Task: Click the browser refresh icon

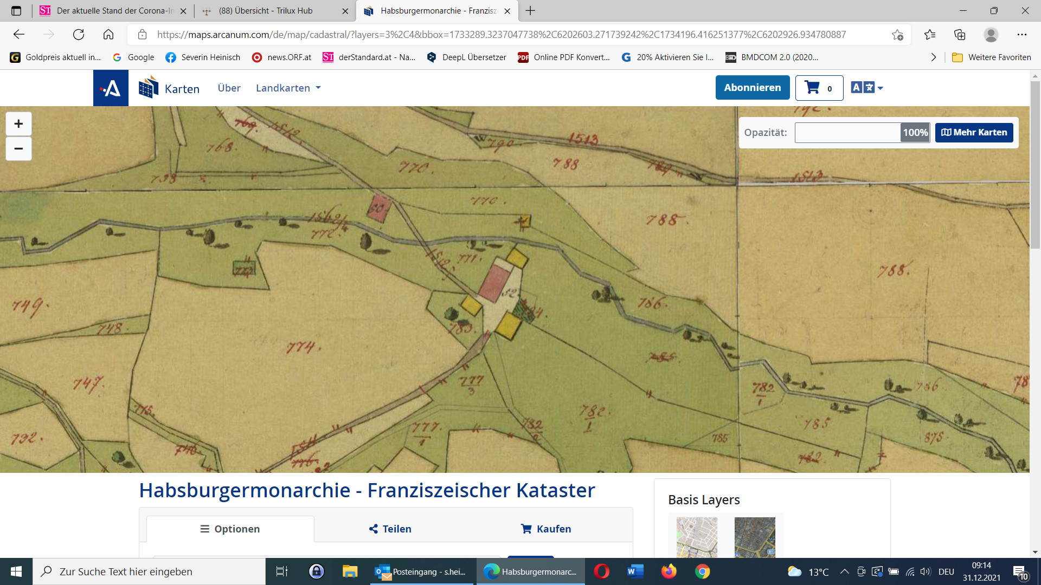Action: 79,35
